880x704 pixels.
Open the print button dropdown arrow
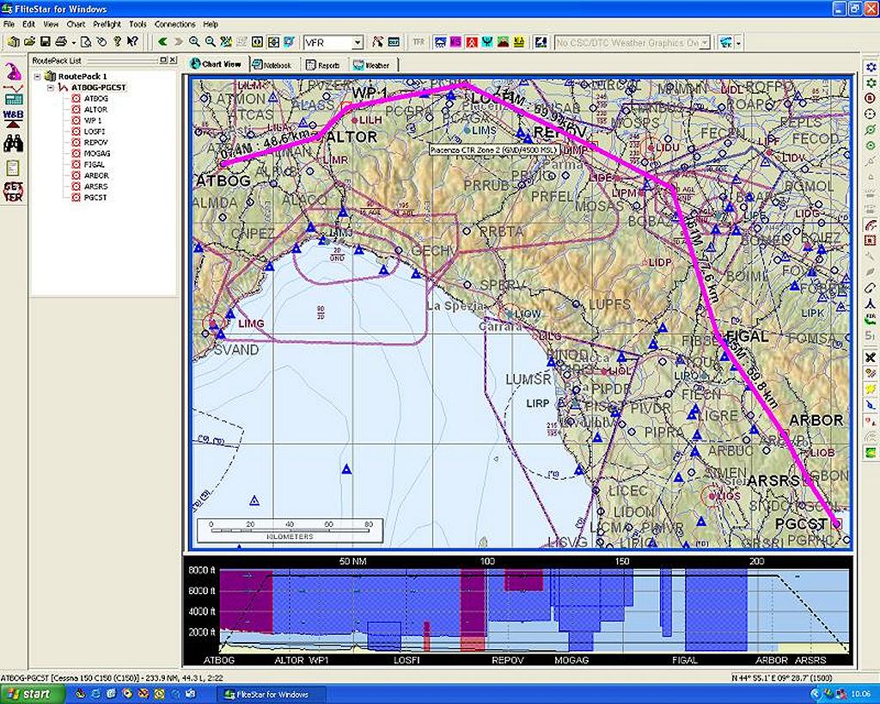(74, 43)
